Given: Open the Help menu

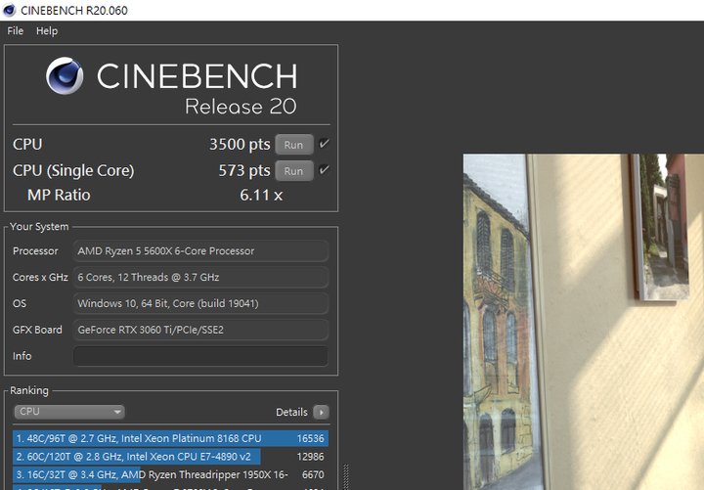Looking at the screenshot, I should click(47, 31).
